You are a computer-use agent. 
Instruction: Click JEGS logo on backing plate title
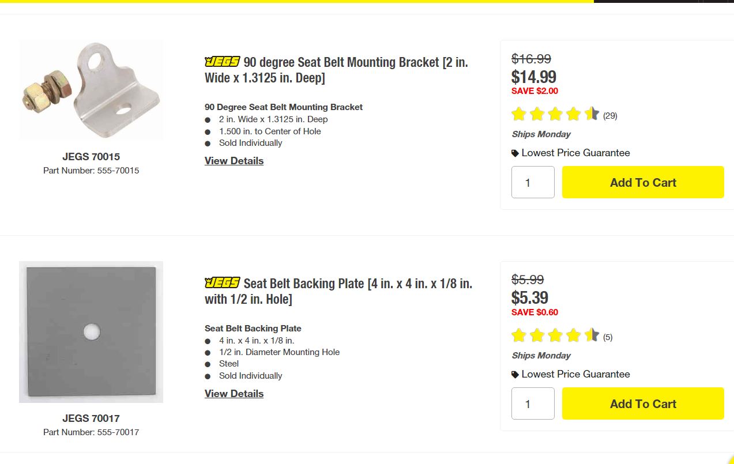point(222,283)
